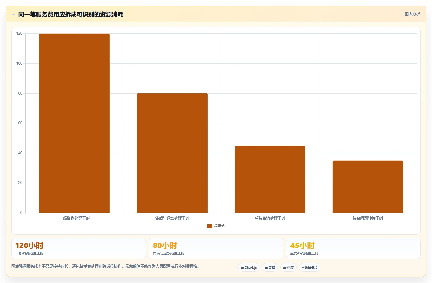The image size is (432, 283).
Task: Click the y-axis tick label 60
Action: tap(20, 123)
